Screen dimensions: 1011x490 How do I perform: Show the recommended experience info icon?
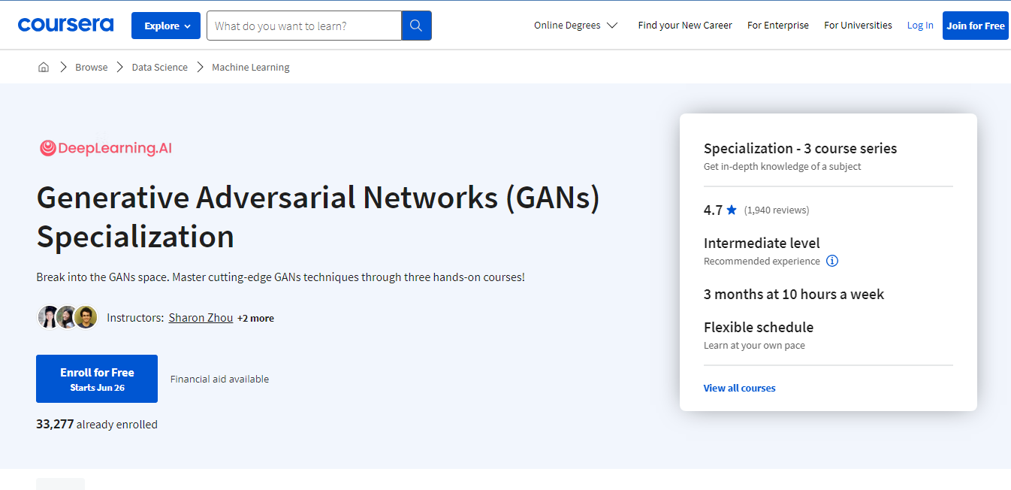(831, 262)
